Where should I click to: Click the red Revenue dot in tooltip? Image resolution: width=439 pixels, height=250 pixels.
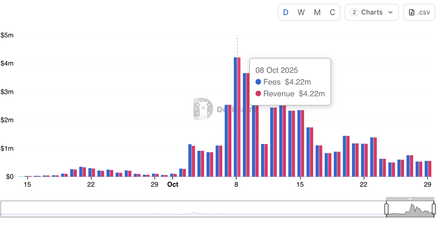pos(258,93)
